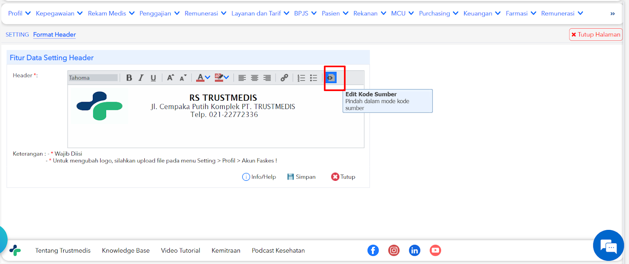Click the Tutup Halaman button
629x264 pixels.
[x=596, y=35]
